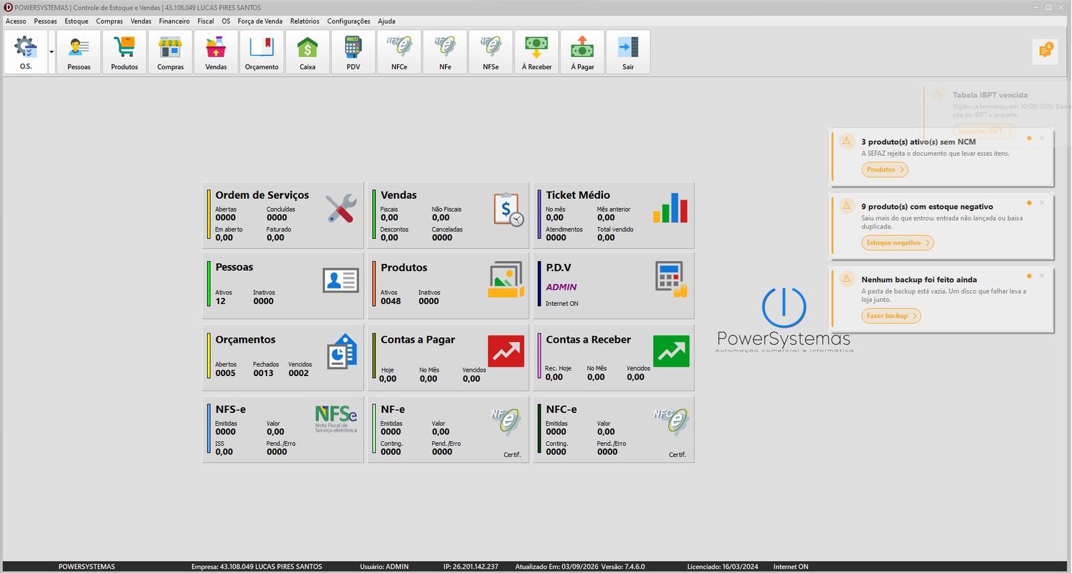
Task: Click the Contas a Pagar red chart icon
Action: click(x=506, y=351)
